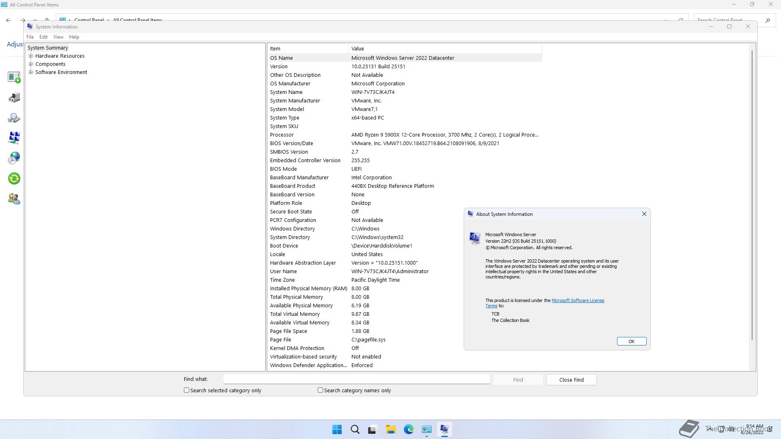Image resolution: width=781 pixels, height=439 pixels.
Task: Select Hardware Resources tree label
Action: coord(60,56)
